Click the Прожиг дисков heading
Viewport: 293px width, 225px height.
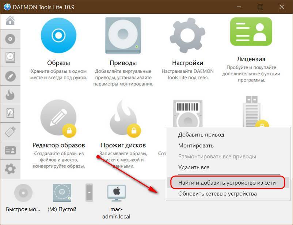pyautogui.click(x=123, y=145)
